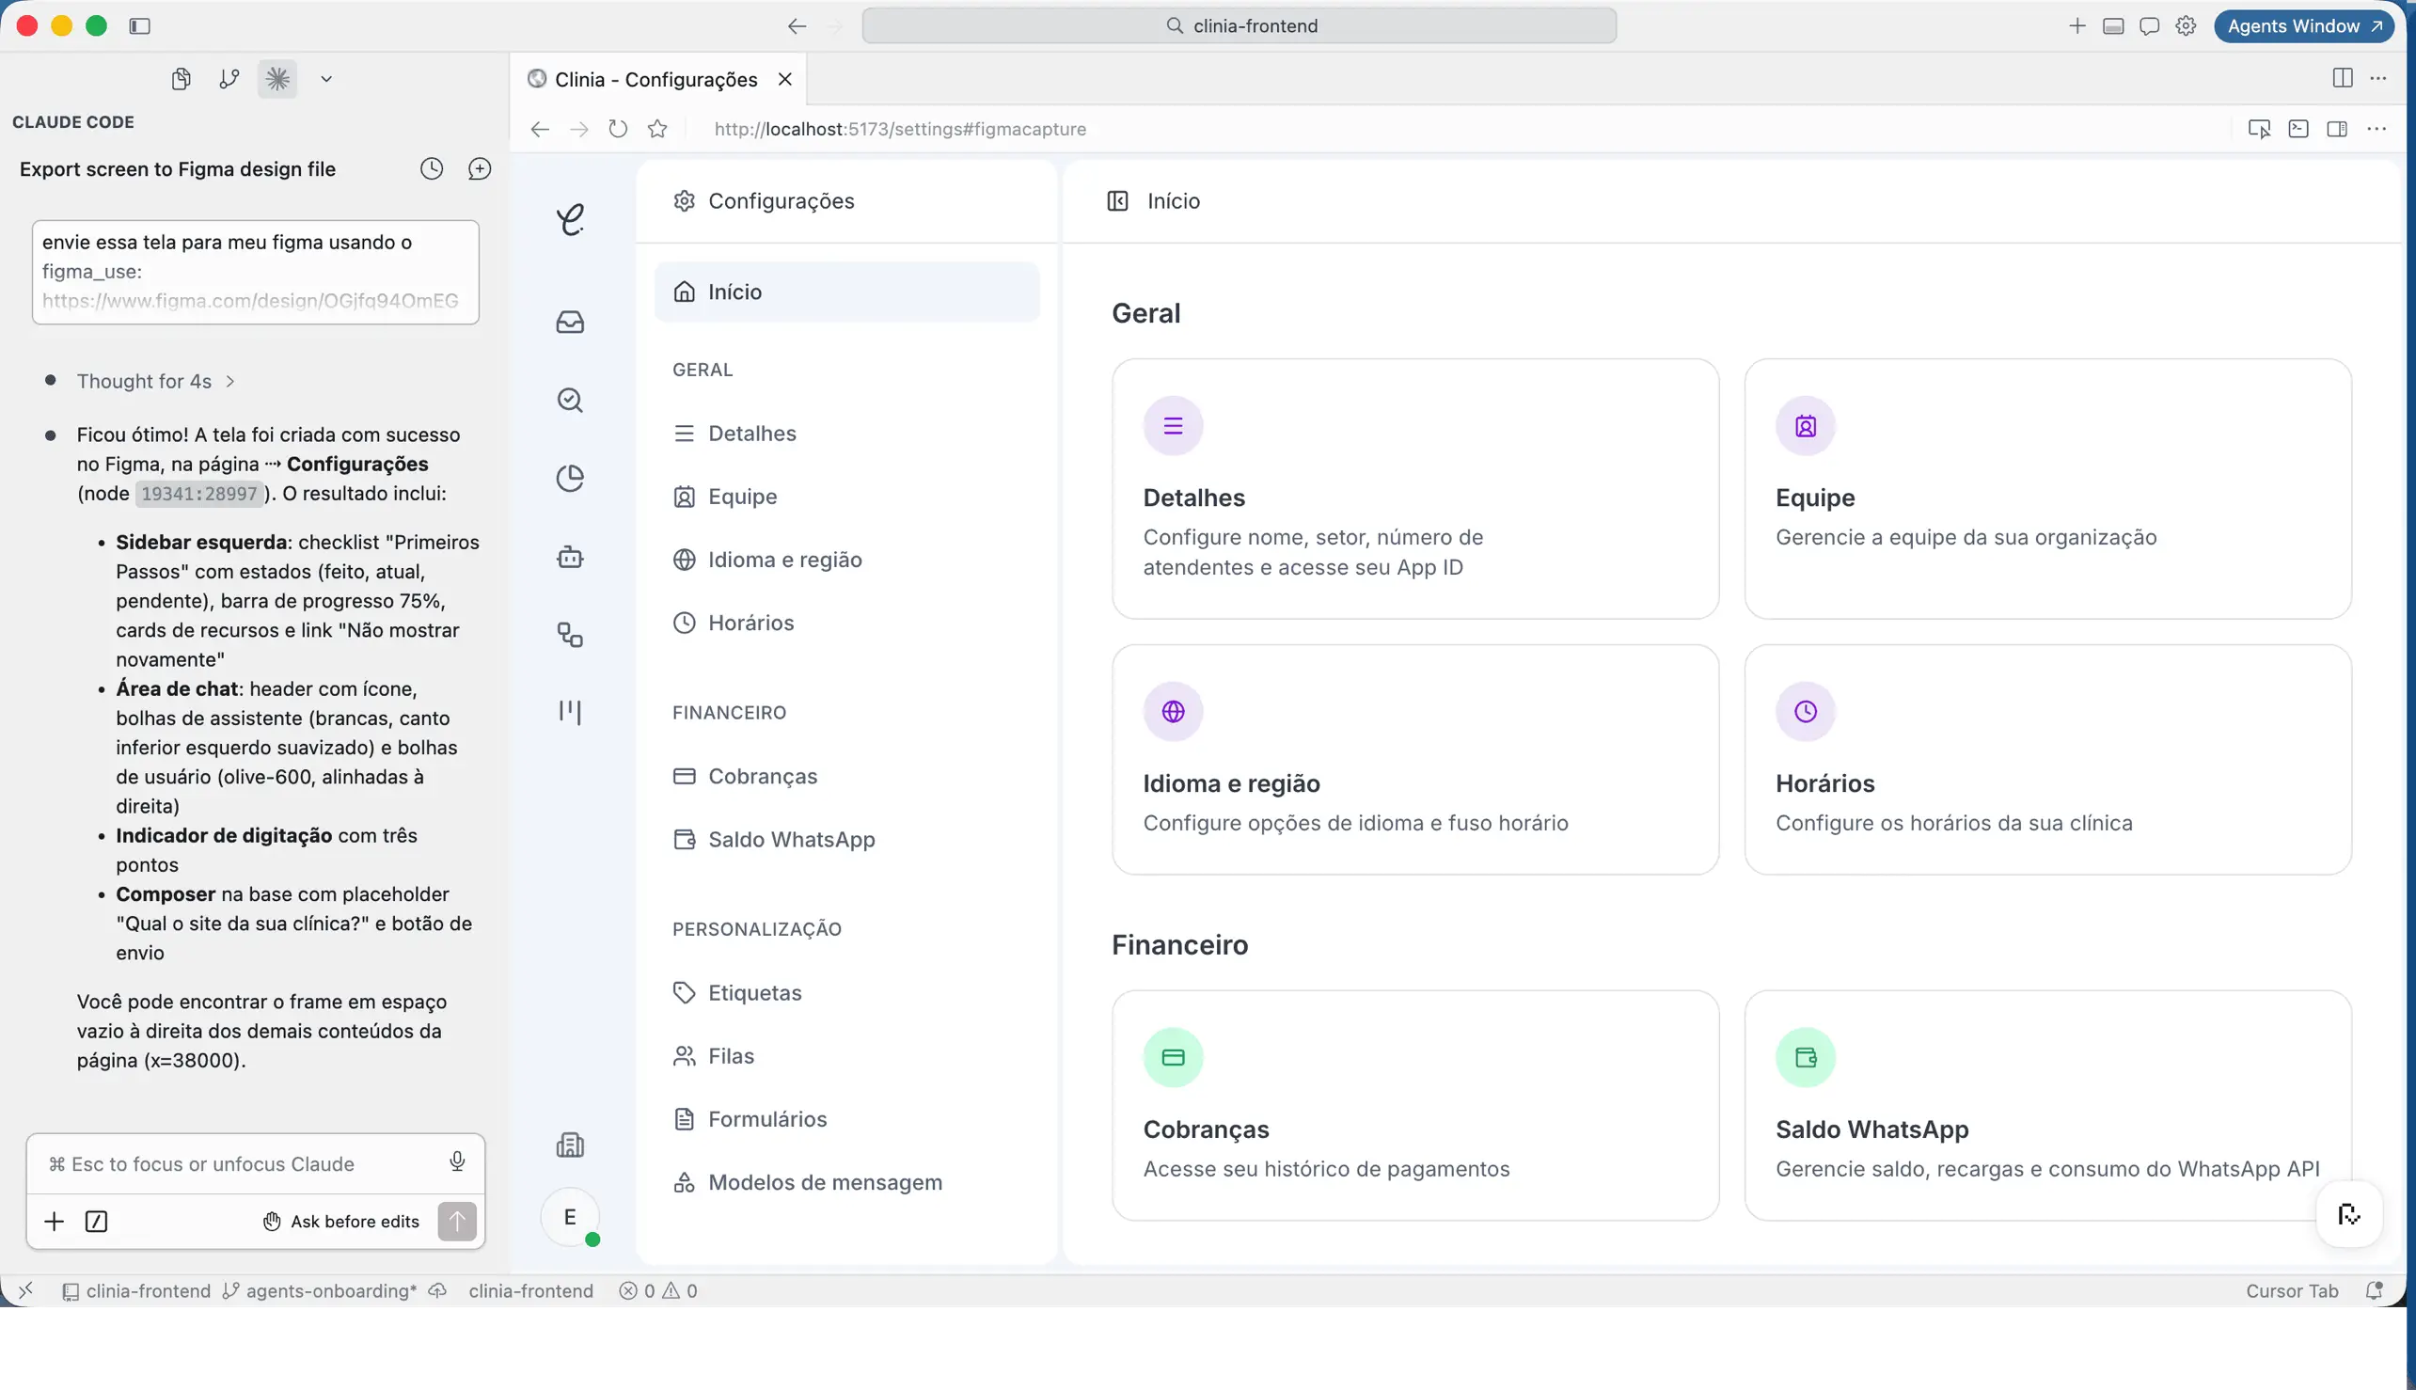Open the search-check icon in left rail
2416x1390 pixels.
click(570, 400)
